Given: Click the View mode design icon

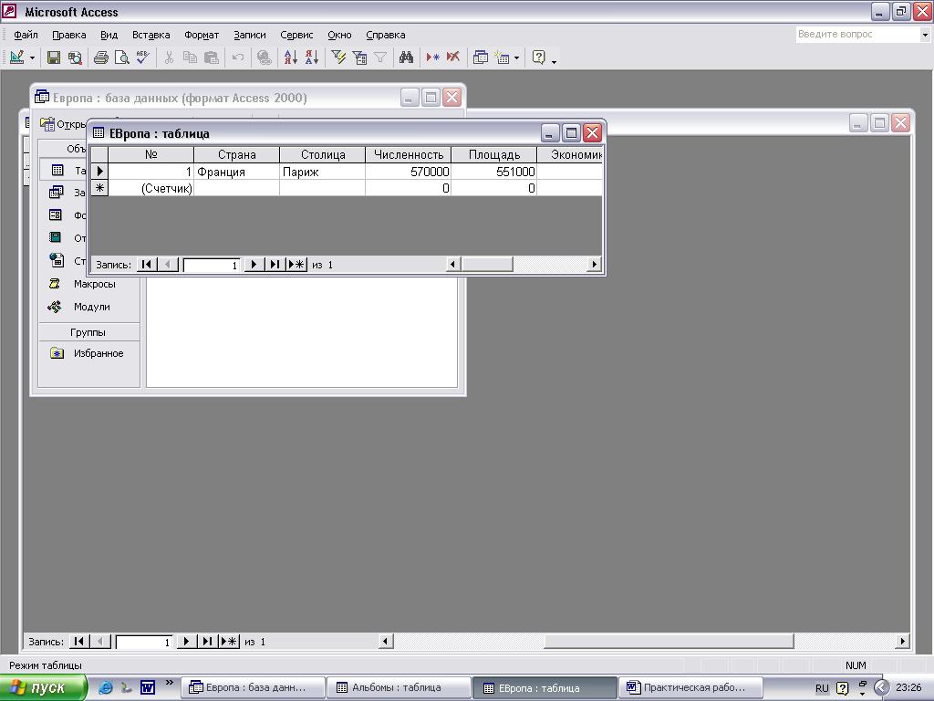Looking at the screenshot, I should click(x=16, y=58).
